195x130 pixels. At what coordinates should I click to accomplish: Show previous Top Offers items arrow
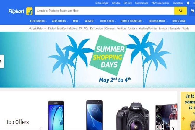coord(40,128)
